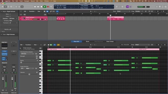Open the List Editors button
This screenshot has height=94, width=168.
coord(157,7)
